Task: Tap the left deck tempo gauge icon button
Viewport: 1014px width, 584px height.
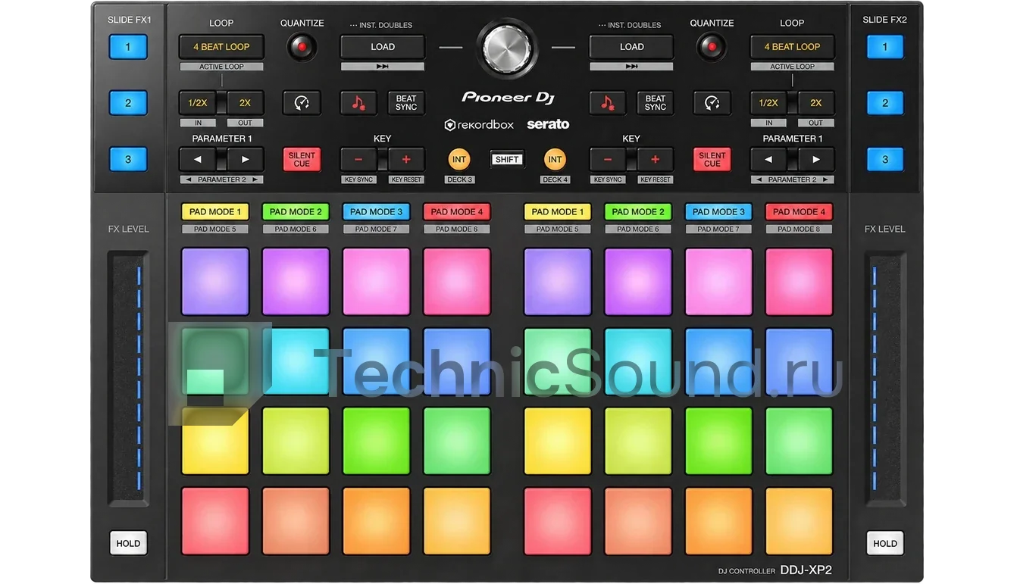Action: pos(302,102)
